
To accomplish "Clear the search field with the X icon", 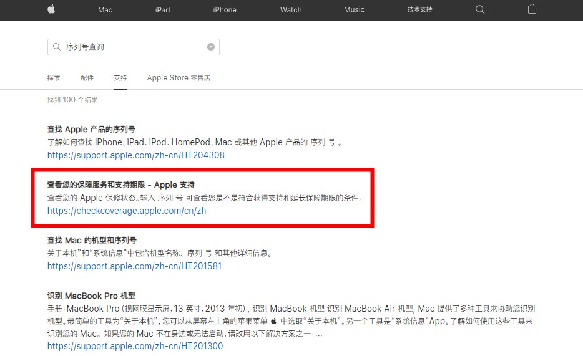I will [x=211, y=47].
